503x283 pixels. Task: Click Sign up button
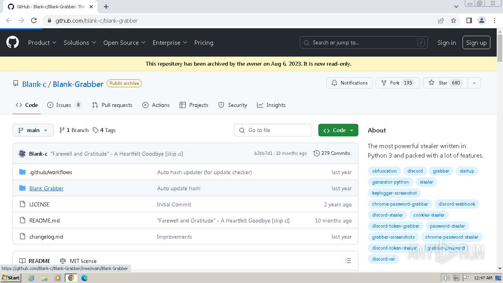(476, 42)
